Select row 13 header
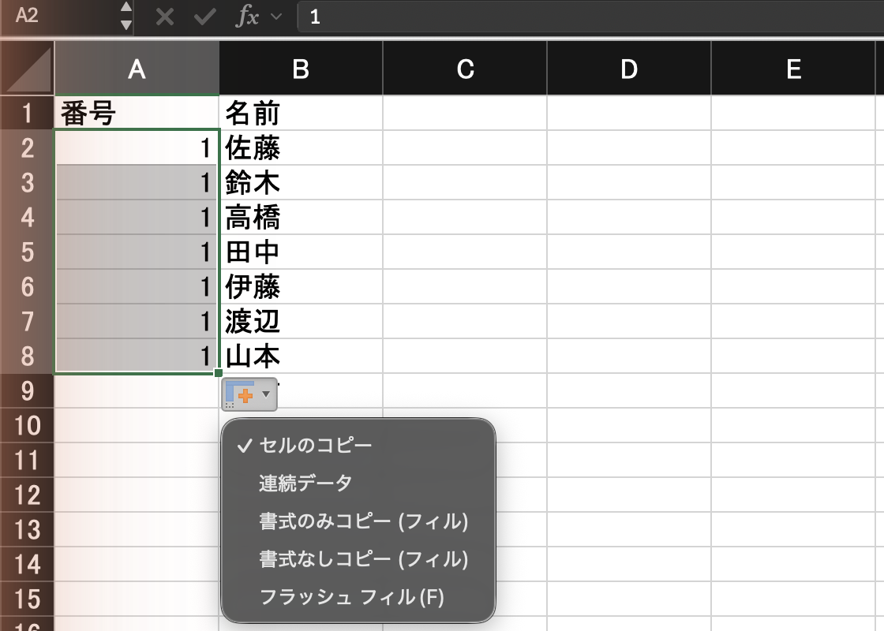This screenshot has height=631, width=884. point(27,529)
